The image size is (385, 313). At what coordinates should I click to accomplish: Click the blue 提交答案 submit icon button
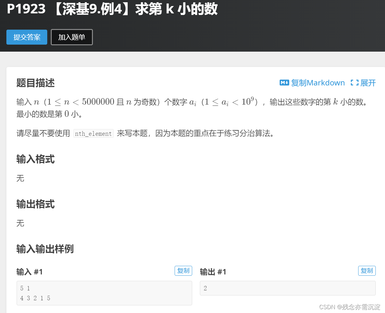(26, 37)
